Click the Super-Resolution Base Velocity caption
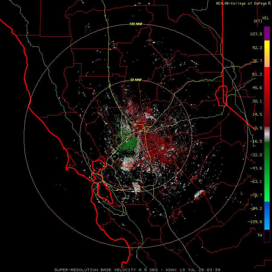The width and height of the screenshot is (272, 272). tap(138, 270)
